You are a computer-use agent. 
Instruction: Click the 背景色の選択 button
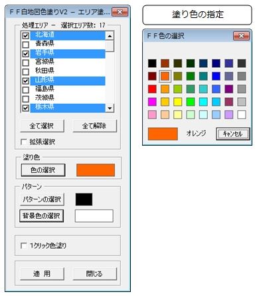(42, 216)
